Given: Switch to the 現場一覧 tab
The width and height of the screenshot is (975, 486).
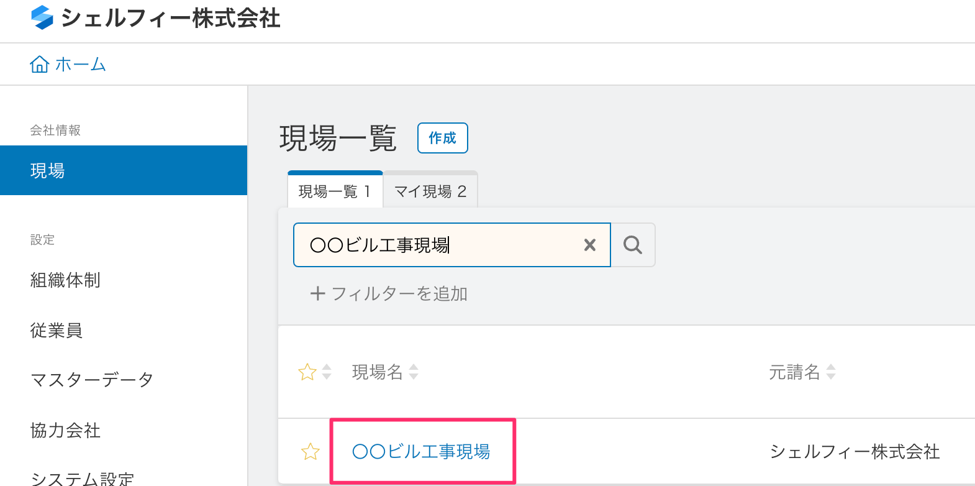Looking at the screenshot, I should 335,191.
